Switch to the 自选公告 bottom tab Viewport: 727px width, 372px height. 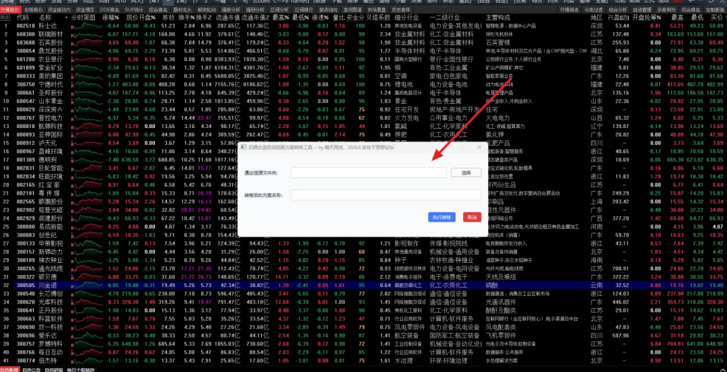pyautogui.click(x=31, y=369)
